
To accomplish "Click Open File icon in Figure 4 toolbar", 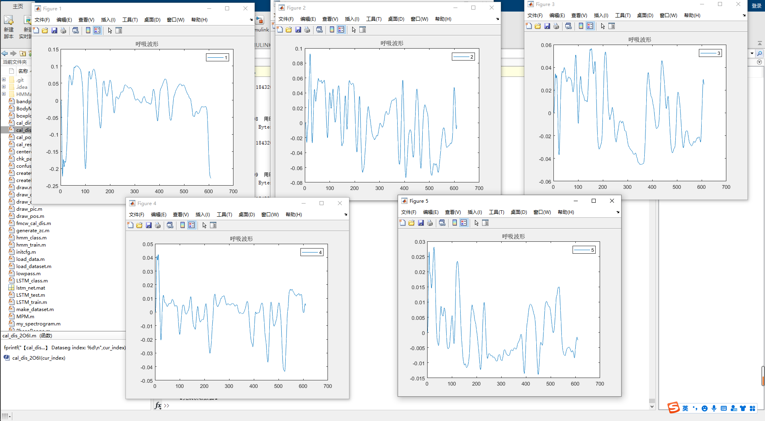I will [x=139, y=225].
